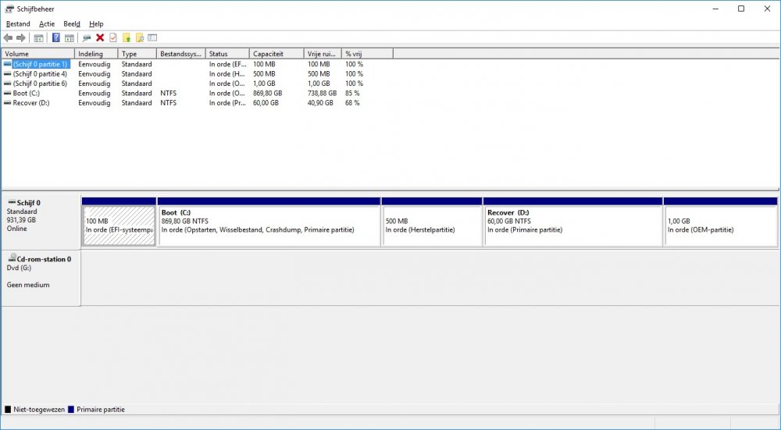The width and height of the screenshot is (781, 430).
Task: Click the forward arrow toolbar icon
Action: 21,37
